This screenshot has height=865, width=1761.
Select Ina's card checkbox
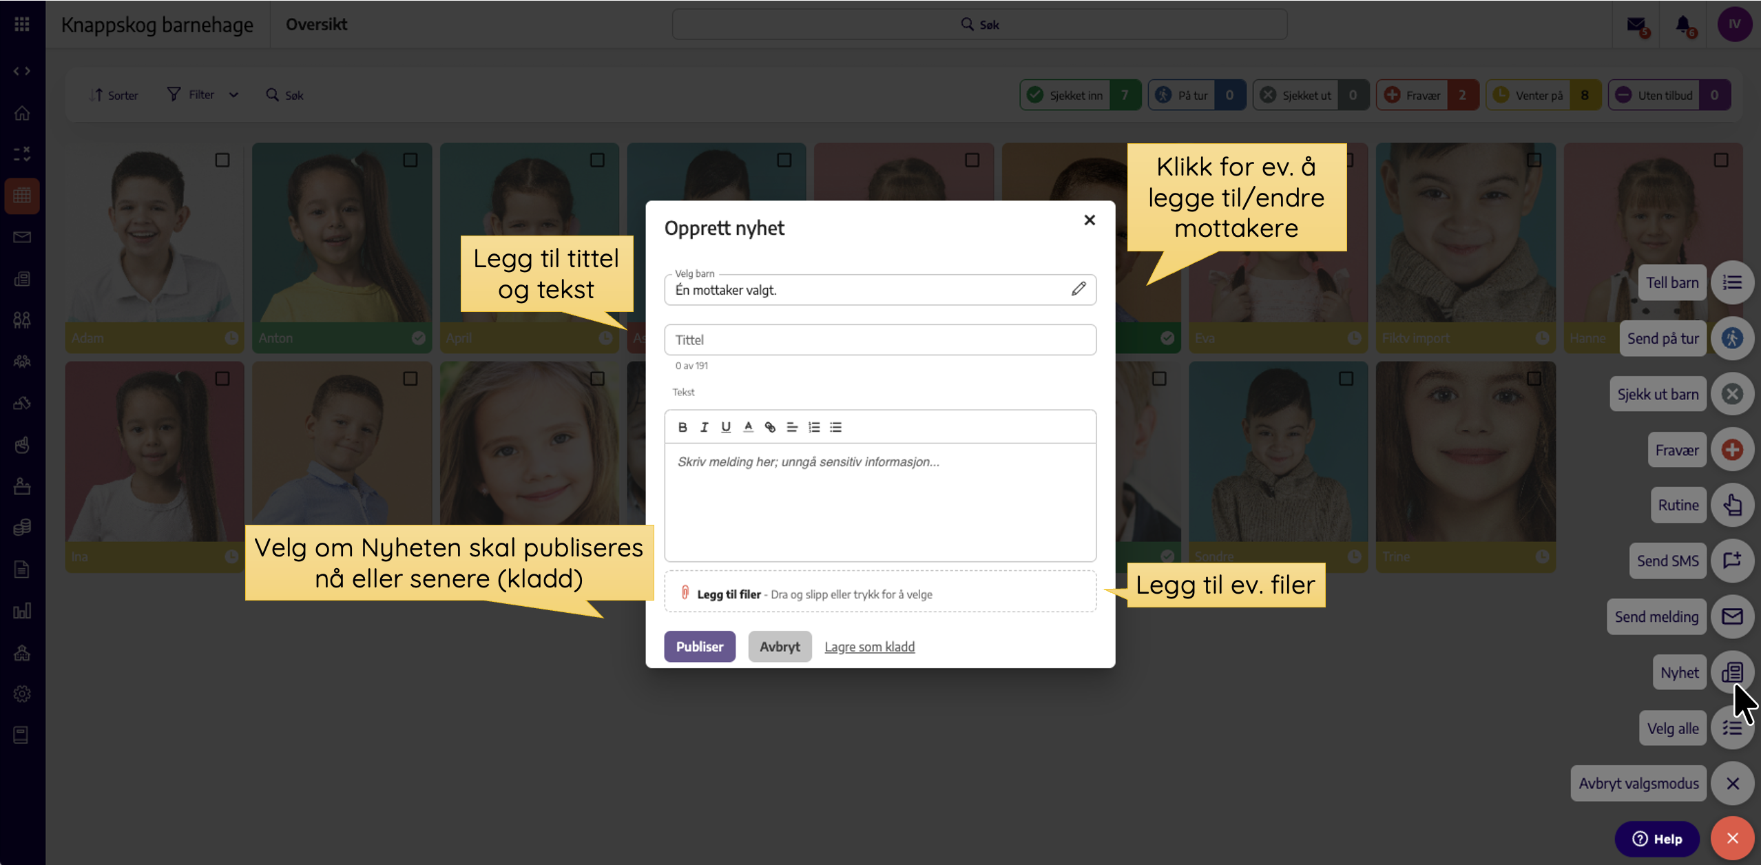(222, 379)
